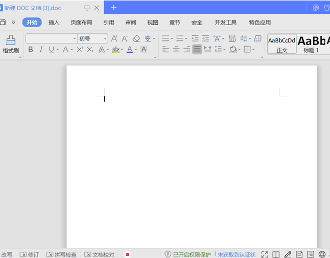Click the red record stop button

click(128, 254)
